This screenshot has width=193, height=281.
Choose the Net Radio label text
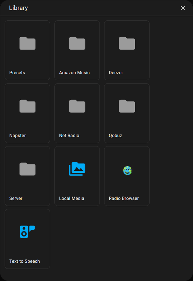(x=69, y=136)
